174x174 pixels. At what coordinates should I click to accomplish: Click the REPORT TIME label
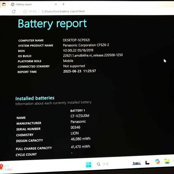point(27,72)
